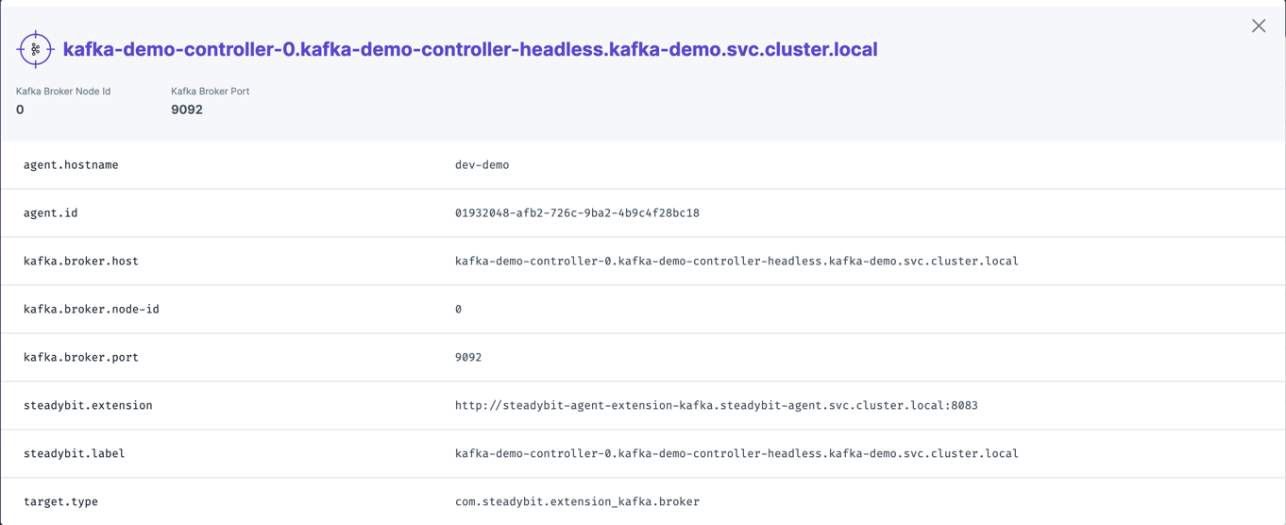Click the kafka.broker.node-id attribute key
The height and width of the screenshot is (525, 1286).
coord(92,309)
